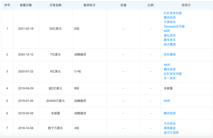Open 腾讯投资 link in D轮 row

[169, 18]
